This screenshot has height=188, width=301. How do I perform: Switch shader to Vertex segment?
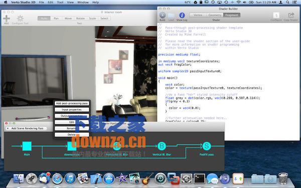pos(198,15)
